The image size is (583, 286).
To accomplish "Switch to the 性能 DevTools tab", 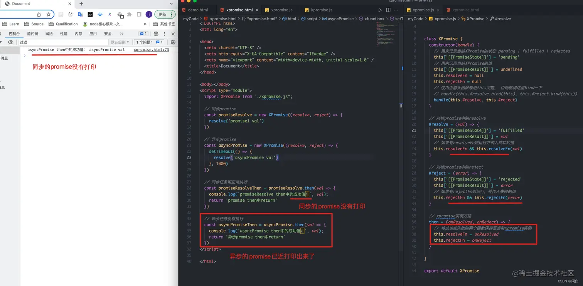I will tap(64, 34).
